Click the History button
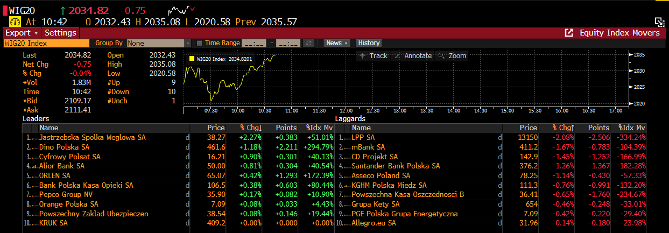The height and width of the screenshot is (233, 669). (369, 43)
